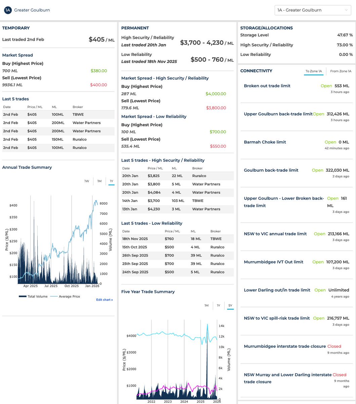Click the Five Year Trade Summary chart

click(x=176, y=360)
